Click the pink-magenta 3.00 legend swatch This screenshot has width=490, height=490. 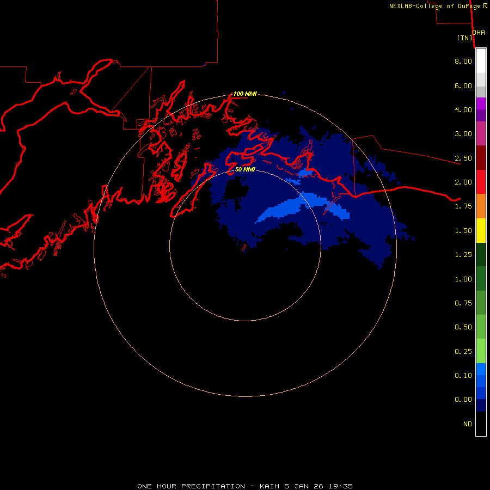pos(481,133)
